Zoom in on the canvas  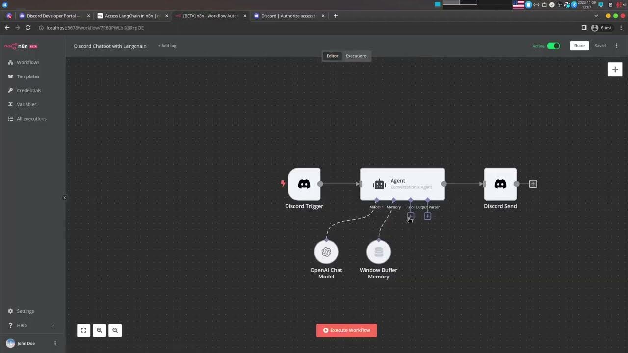point(99,330)
